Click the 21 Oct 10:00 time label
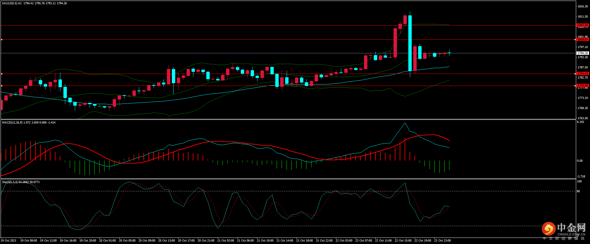The image size is (590, 244). pyautogui.click(x=265, y=240)
